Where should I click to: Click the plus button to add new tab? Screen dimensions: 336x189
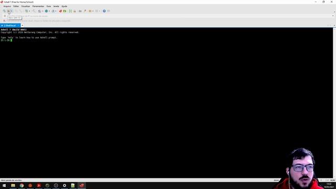pos(22,26)
